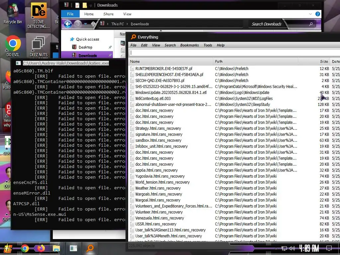
Task: Open Help icon in Downloads explorer ribbon
Action: [x=318, y=14]
